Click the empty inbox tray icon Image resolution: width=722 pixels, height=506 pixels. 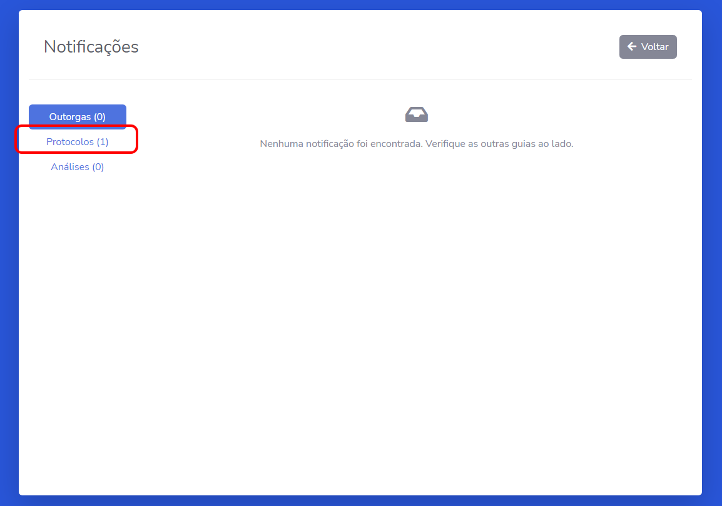[416, 114]
